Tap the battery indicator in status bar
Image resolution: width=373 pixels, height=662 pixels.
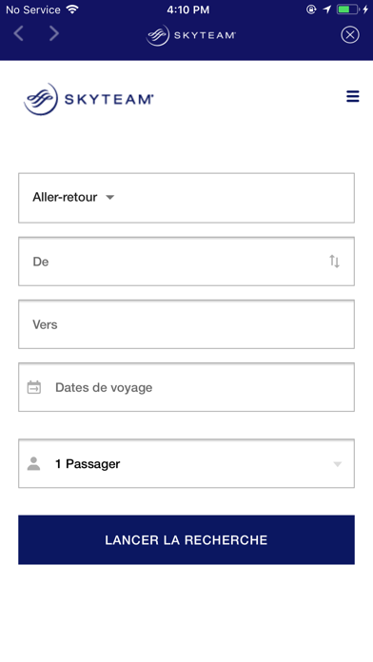click(x=347, y=10)
